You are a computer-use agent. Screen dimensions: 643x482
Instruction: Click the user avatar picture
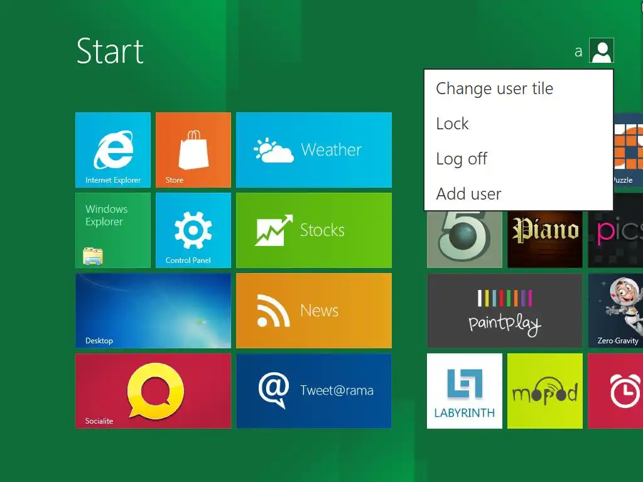(x=601, y=50)
